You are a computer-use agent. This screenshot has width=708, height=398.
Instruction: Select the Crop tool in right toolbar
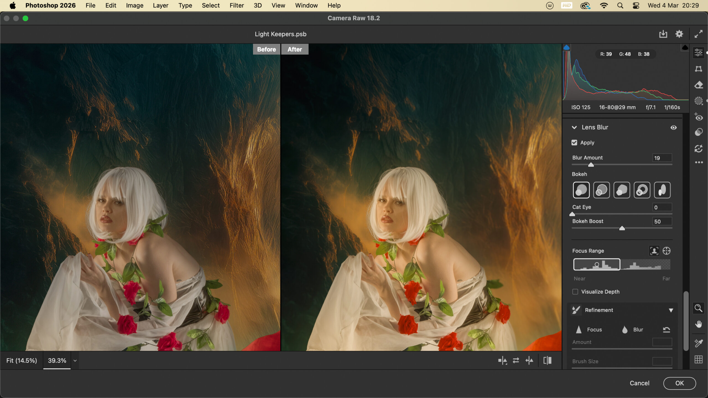click(699, 69)
